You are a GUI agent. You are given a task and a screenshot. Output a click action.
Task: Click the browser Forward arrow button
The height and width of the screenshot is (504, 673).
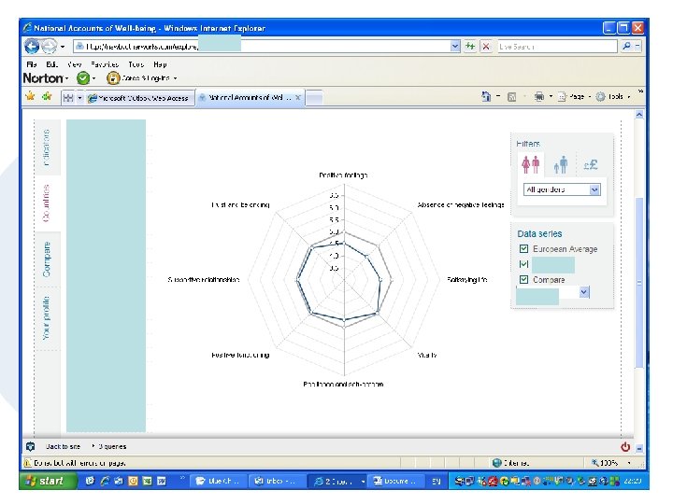click(49, 47)
